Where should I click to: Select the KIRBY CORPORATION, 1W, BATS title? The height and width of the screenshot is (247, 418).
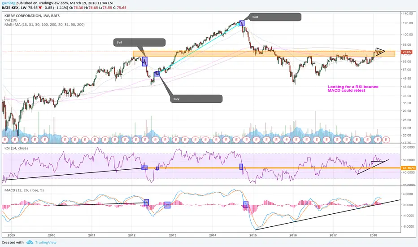click(x=32, y=16)
